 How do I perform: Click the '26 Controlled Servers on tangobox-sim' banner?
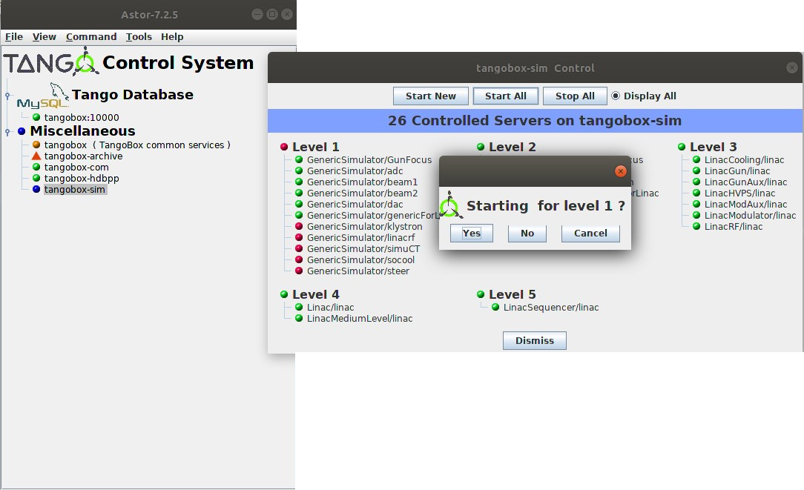pyautogui.click(x=535, y=120)
